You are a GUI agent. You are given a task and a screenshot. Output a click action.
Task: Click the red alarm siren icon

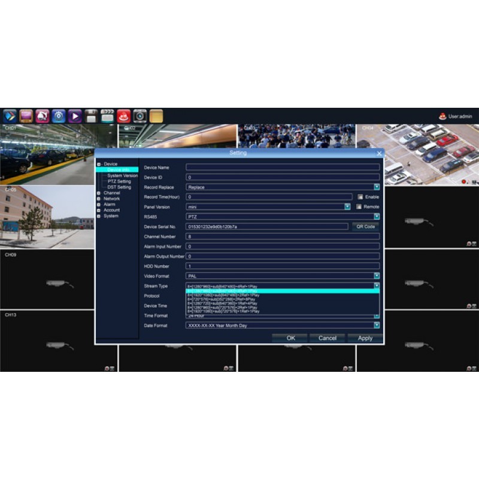pyautogui.click(x=123, y=116)
